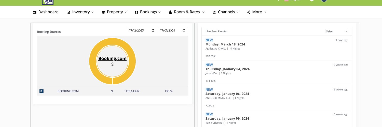Click 'Agnieszka Cholko || 4 Nights' text

pyautogui.click(x=223, y=49)
